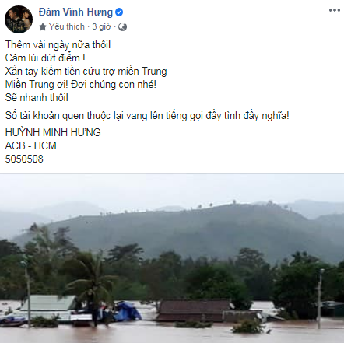
Task: Click the Xắn tay kiếm tiền cứu trợ line
Action: (86, 72)
